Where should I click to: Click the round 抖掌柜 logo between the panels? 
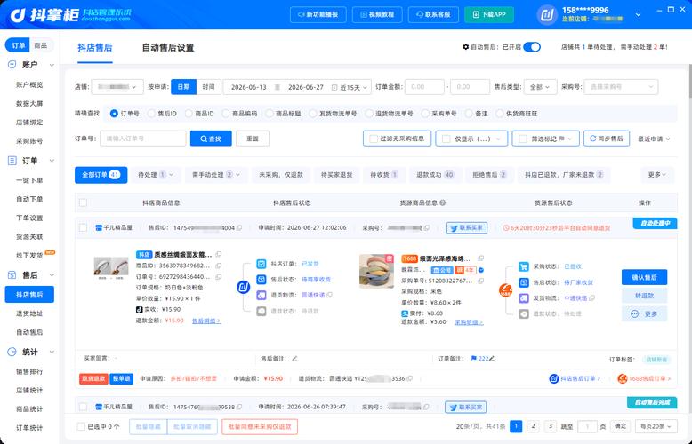click(x=243, y=288)
